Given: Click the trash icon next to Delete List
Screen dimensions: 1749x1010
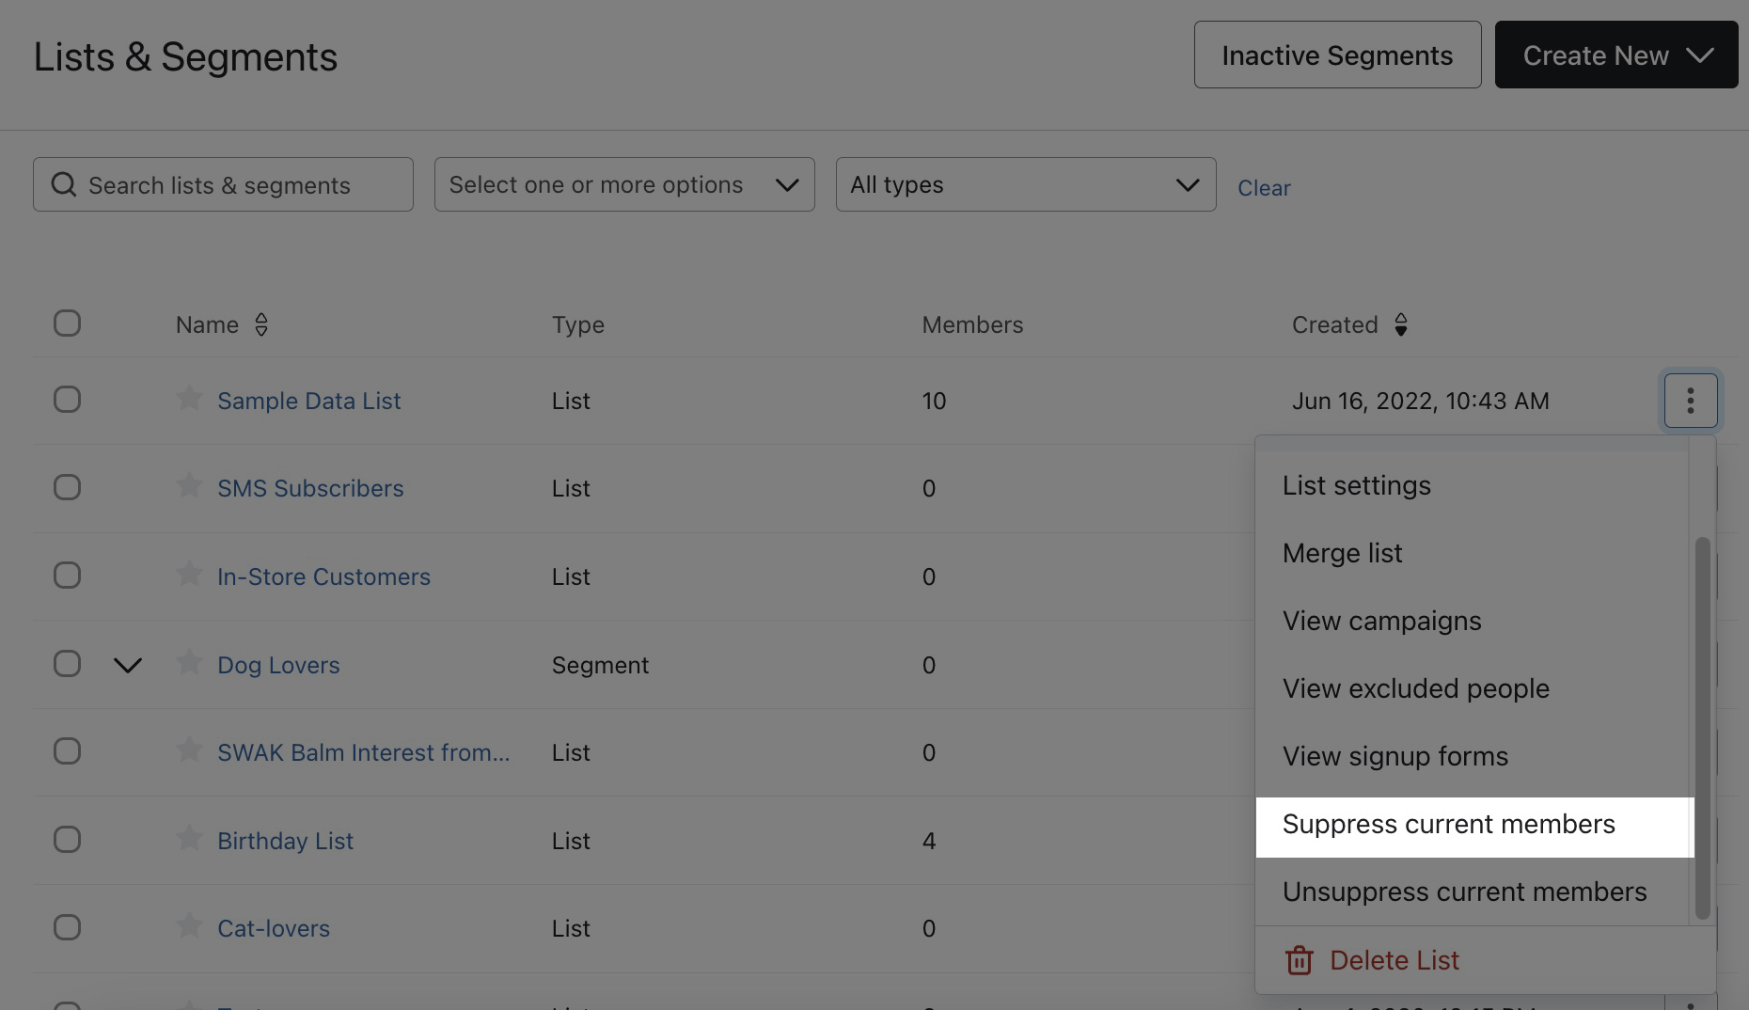Looking at the screenshot, I should tap(1299, 959).
